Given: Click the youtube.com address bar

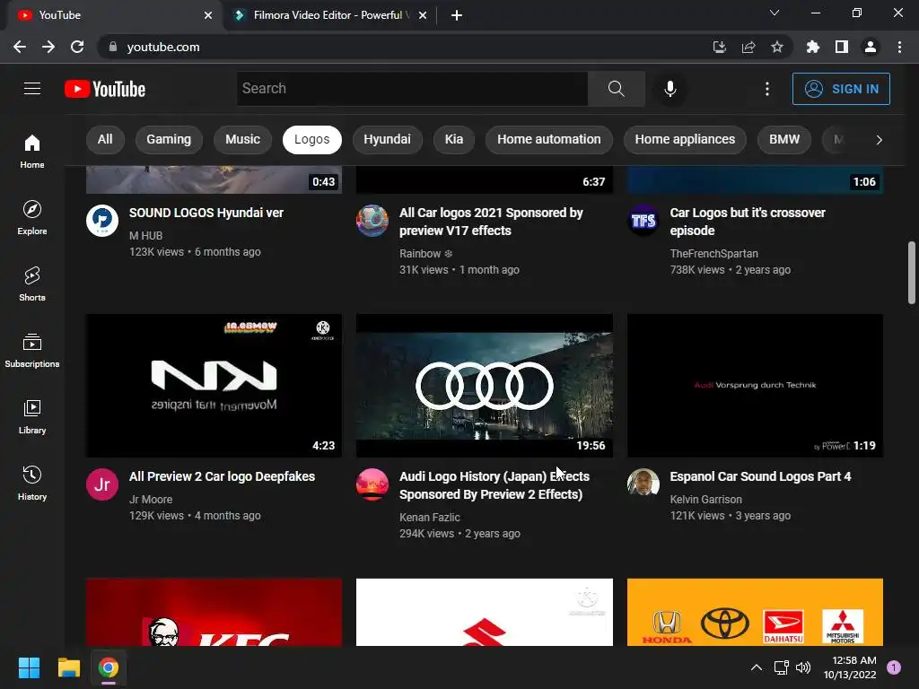Looking at the screenshot, I should tap(405, 47).
